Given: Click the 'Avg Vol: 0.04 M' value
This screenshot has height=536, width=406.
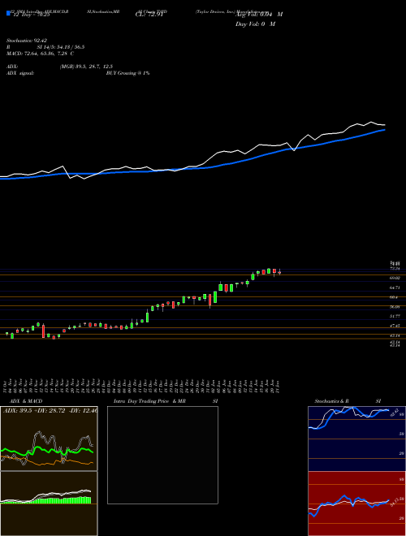Looking at the screenshot, I should click(x=259, y=15).
